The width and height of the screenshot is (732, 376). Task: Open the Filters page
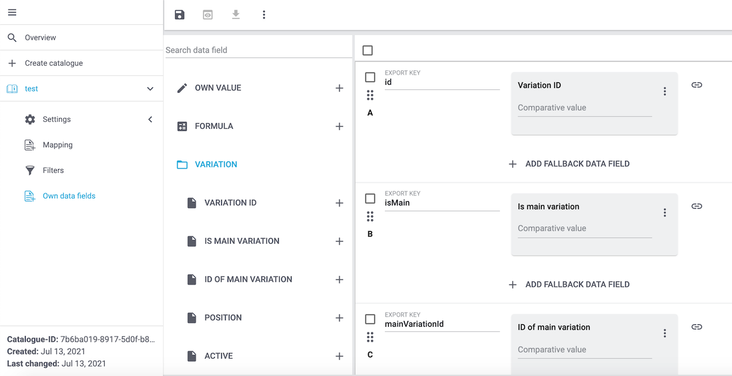coord(53,170)
